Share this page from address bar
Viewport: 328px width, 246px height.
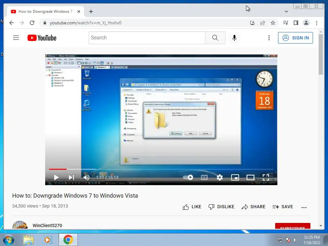pos(263,23)
